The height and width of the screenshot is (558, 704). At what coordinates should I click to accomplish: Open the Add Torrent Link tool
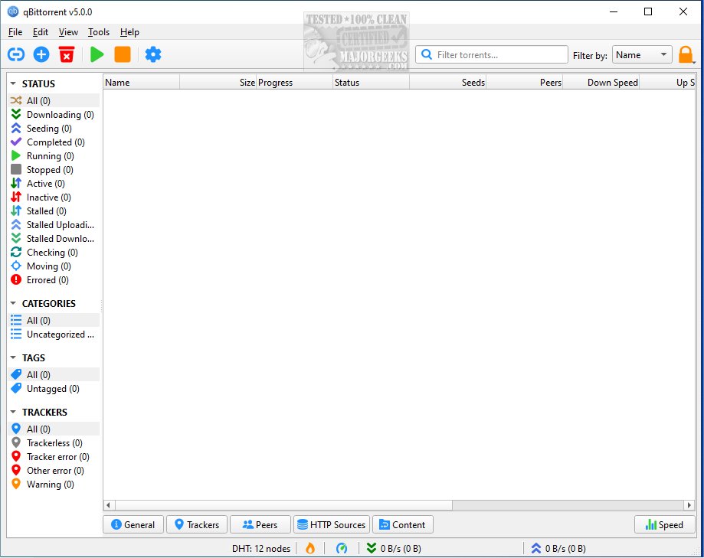[x=15, y=54]
